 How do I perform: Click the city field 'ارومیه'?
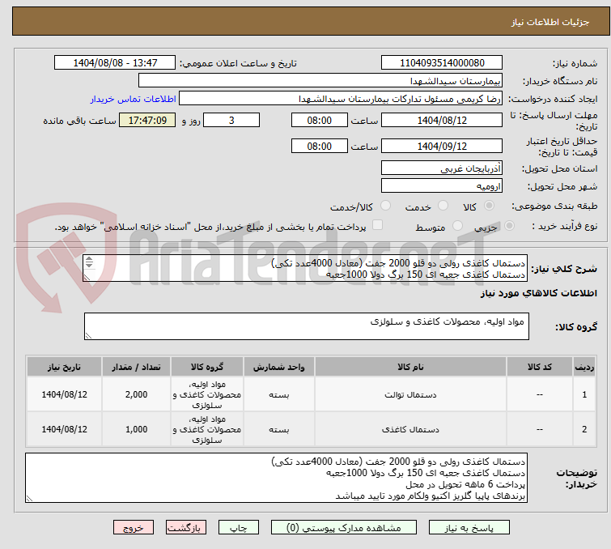(442, 186)
